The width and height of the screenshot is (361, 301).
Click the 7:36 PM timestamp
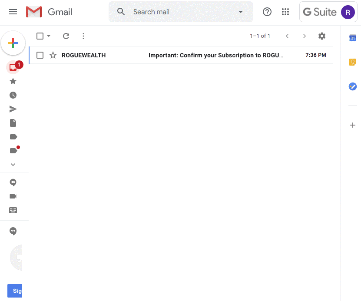(x=316, y=55)
